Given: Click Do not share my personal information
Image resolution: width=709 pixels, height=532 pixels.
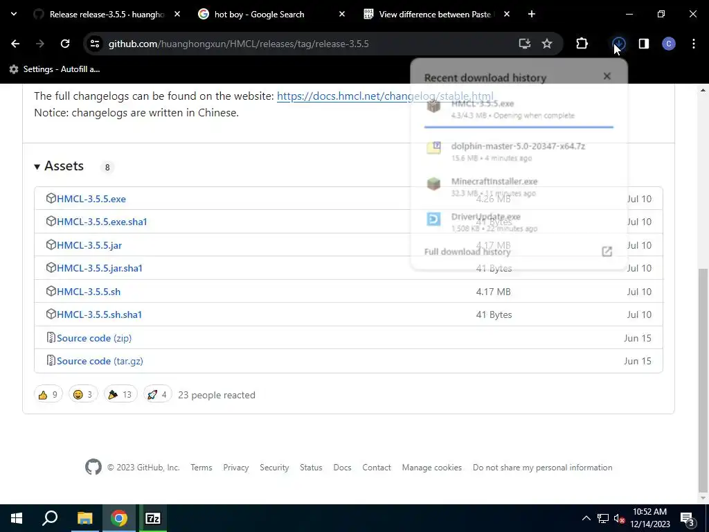Looking at the screenshot, I should [x=543, y=468].
